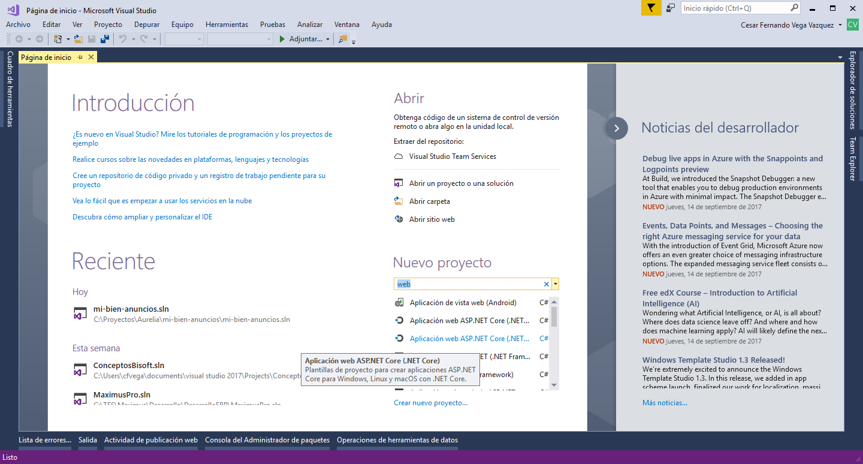Image resolution: width=863 pixels, height=464 pixels.
Task: Open the toolbar overflow options arrow
Action: tap(354, 41)
